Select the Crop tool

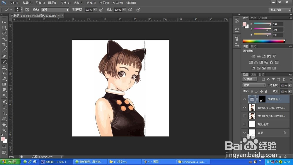pyautogui.click(x=4, y=45)
